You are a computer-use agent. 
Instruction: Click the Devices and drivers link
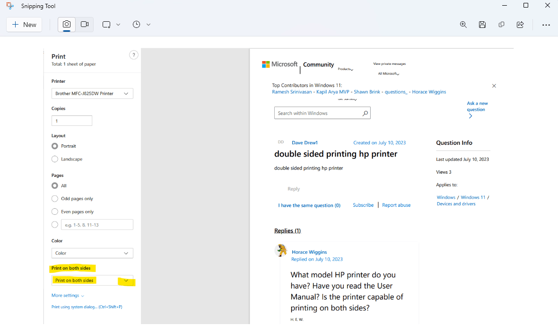click(456, 204)
